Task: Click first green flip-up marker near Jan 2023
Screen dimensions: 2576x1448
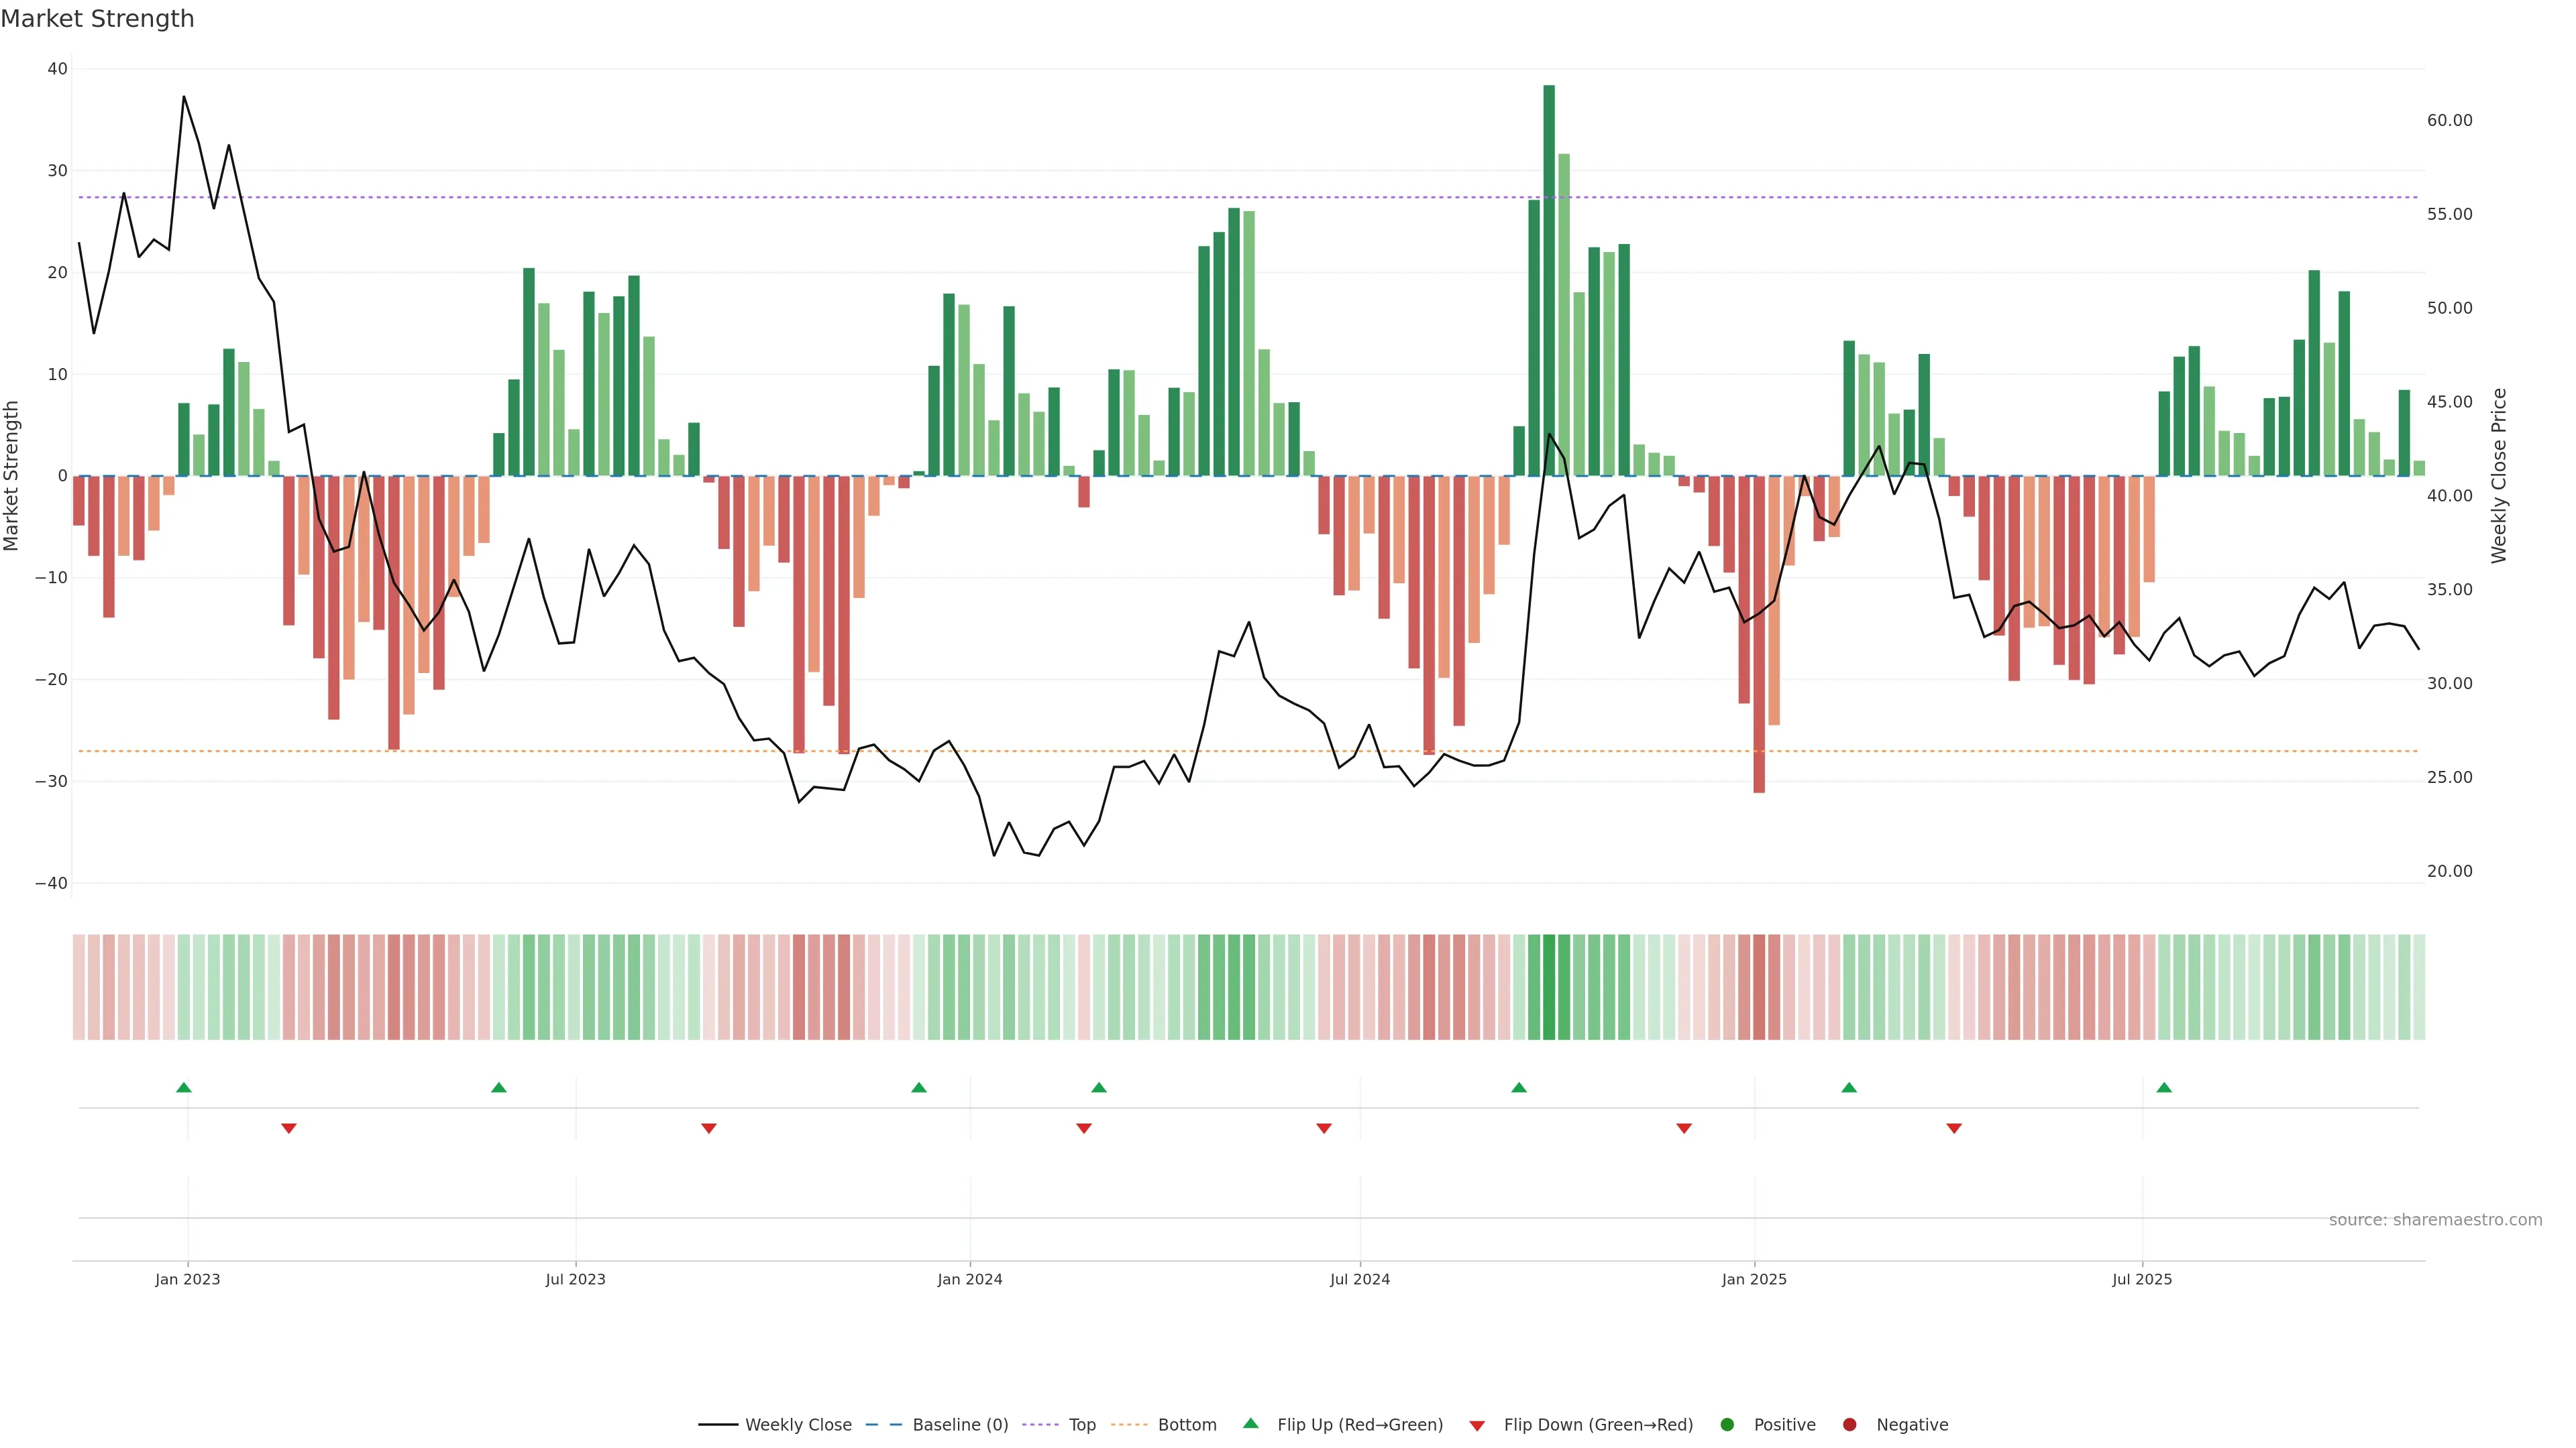Action: pyautogui.click(x=184, y=1087)
